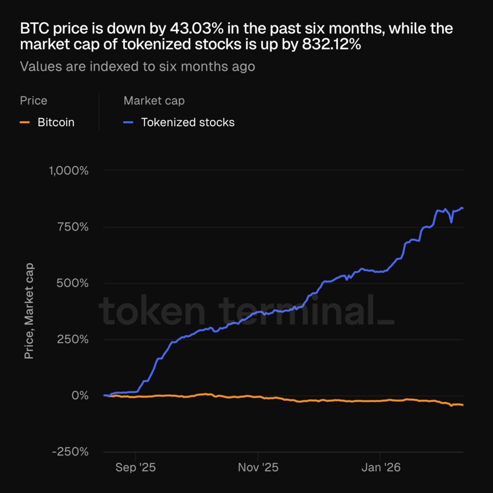Click the 'Price, Market cap' vertical axis title
This screenshot has height=493, width=493.
click(x=29, y=311)
